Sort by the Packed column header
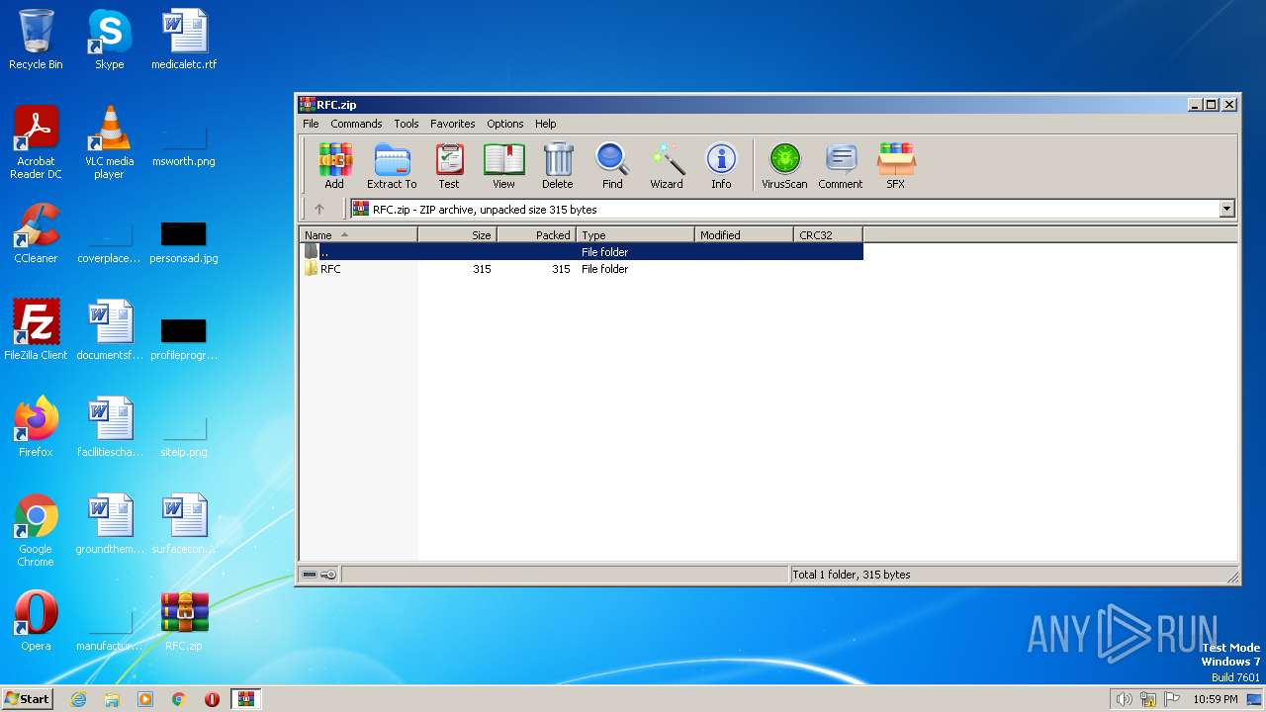 click(536, 235)
